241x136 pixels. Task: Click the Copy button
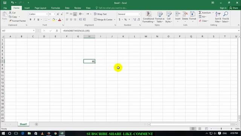13,17
